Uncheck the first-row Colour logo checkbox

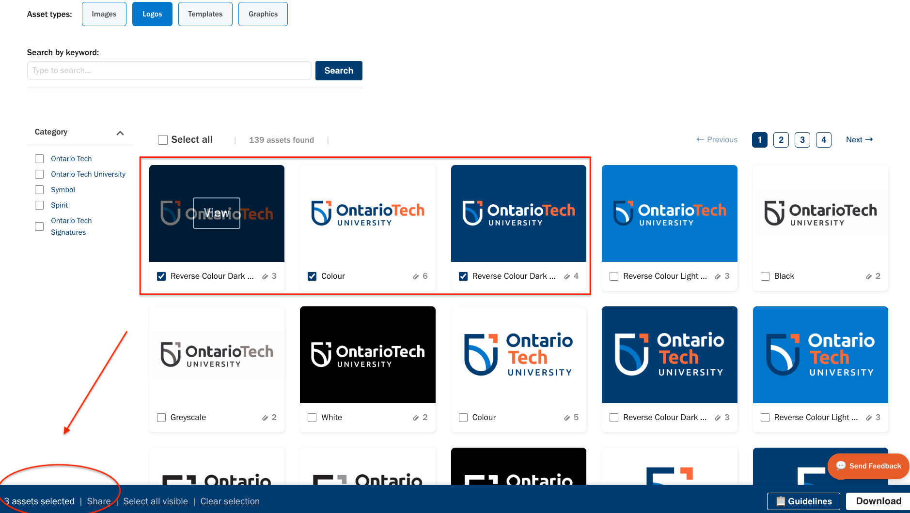[x=312, y=276]
